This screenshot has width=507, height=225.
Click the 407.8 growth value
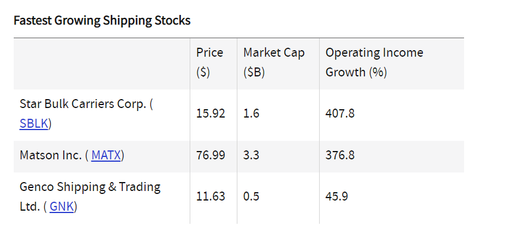click(340, 114)
